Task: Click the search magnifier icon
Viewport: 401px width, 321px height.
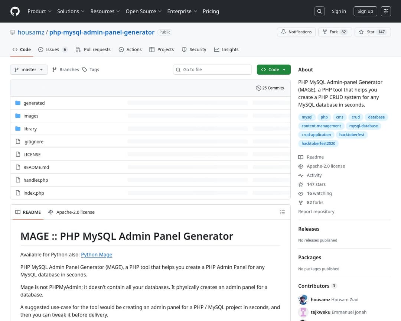Action: point(319,12)
